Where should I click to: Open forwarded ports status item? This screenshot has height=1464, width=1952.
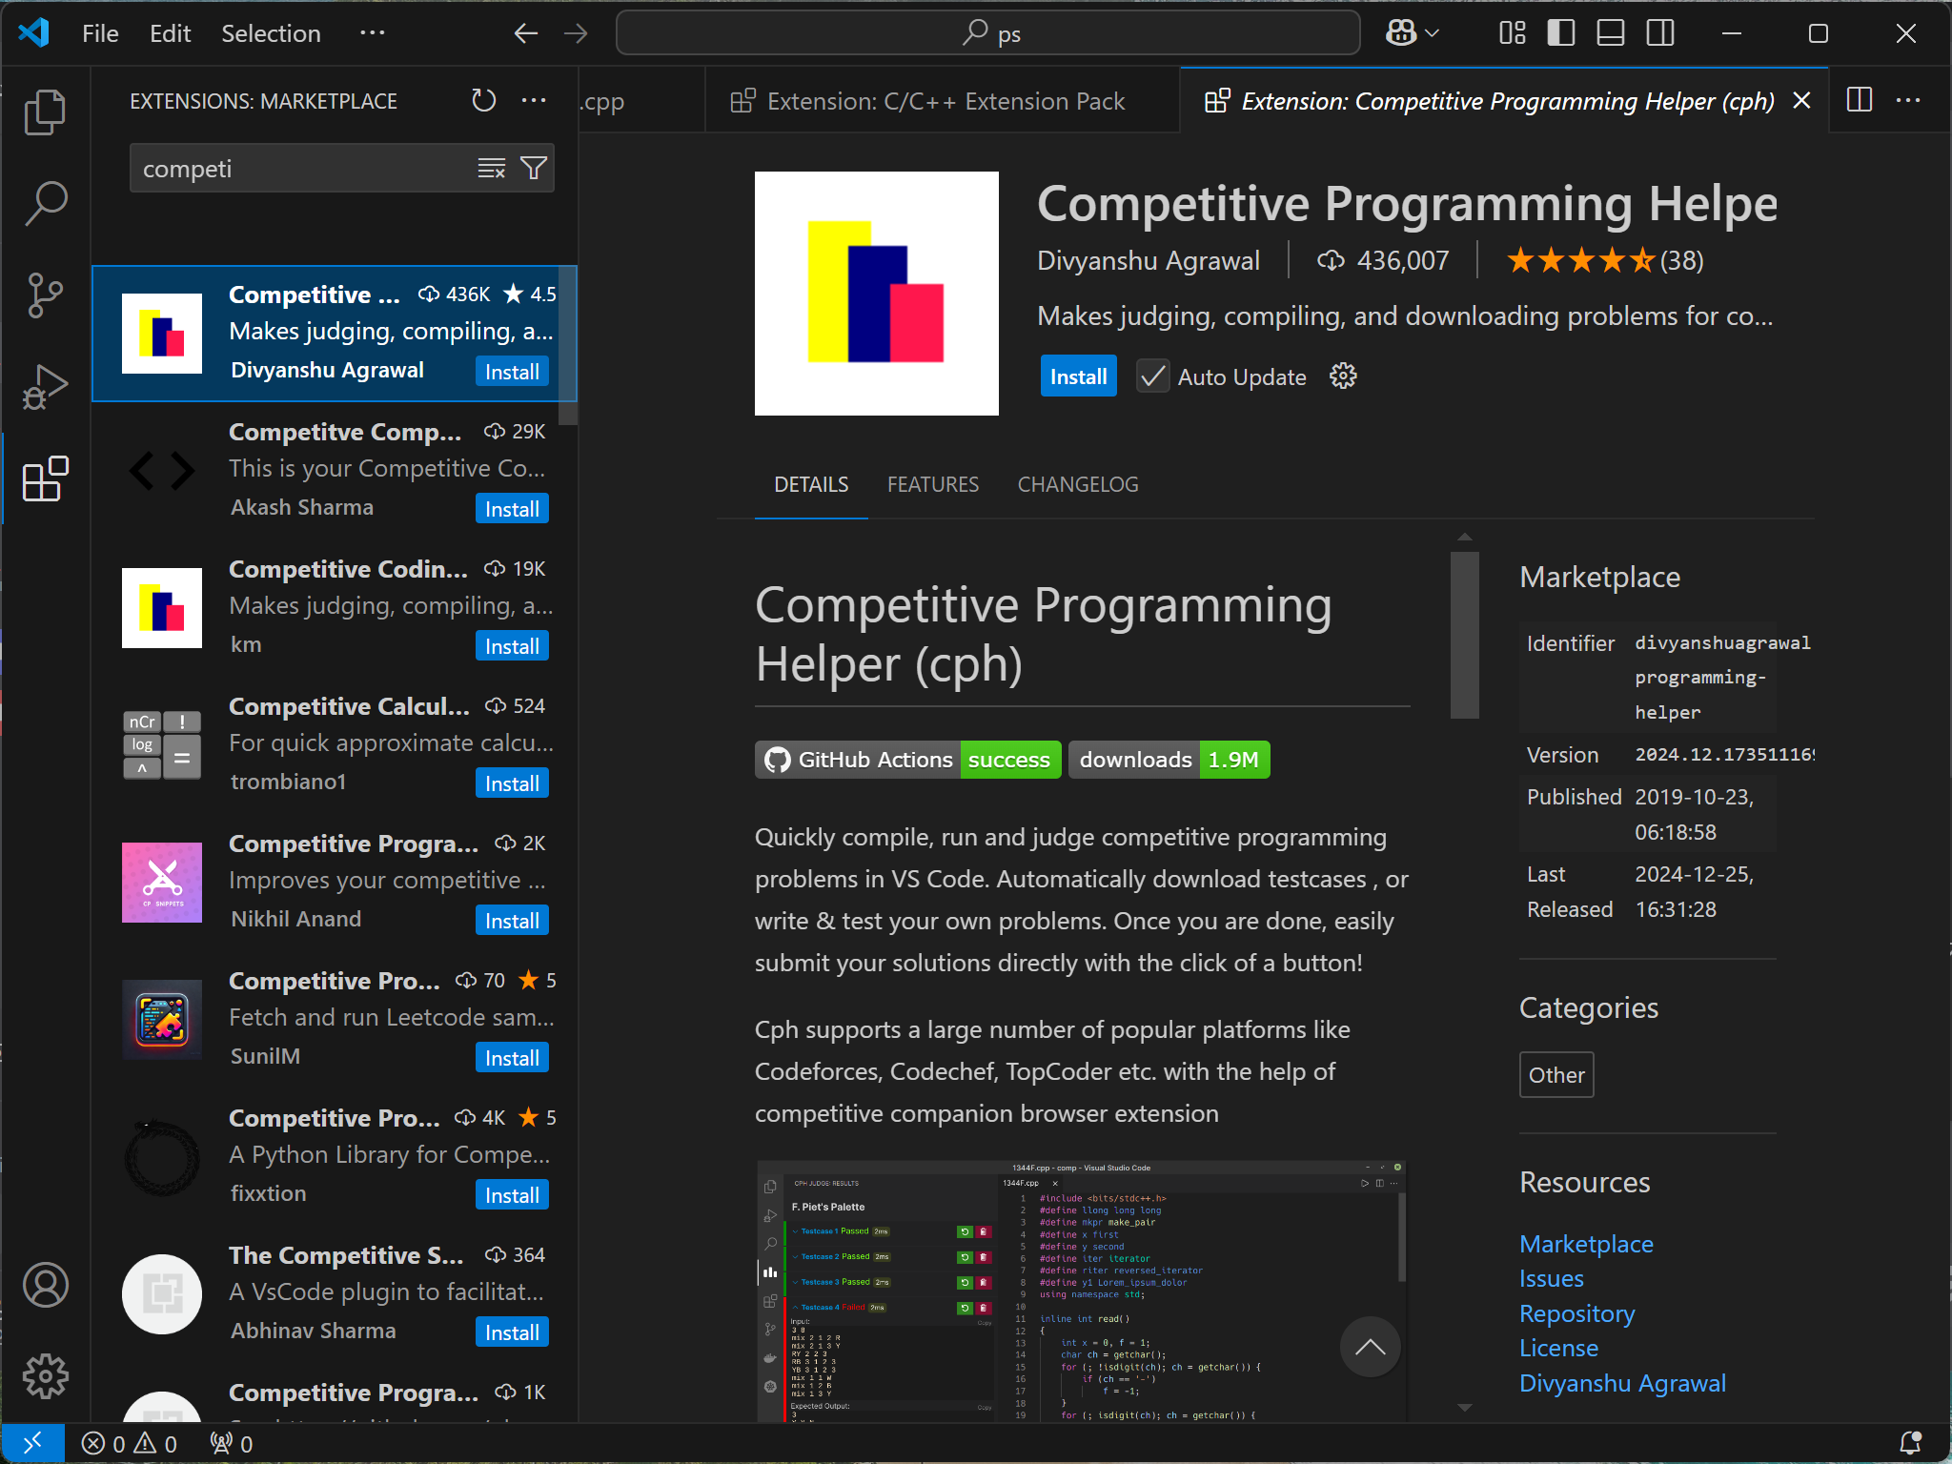coord(232,1444)
